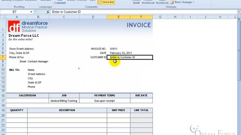Select column C header

(64, 17)
